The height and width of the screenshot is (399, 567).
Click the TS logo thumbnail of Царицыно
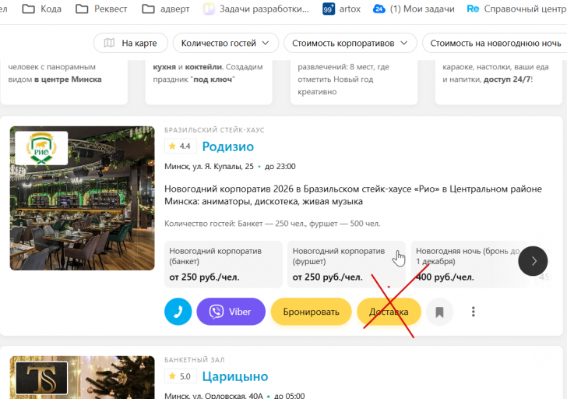point(41,378)
